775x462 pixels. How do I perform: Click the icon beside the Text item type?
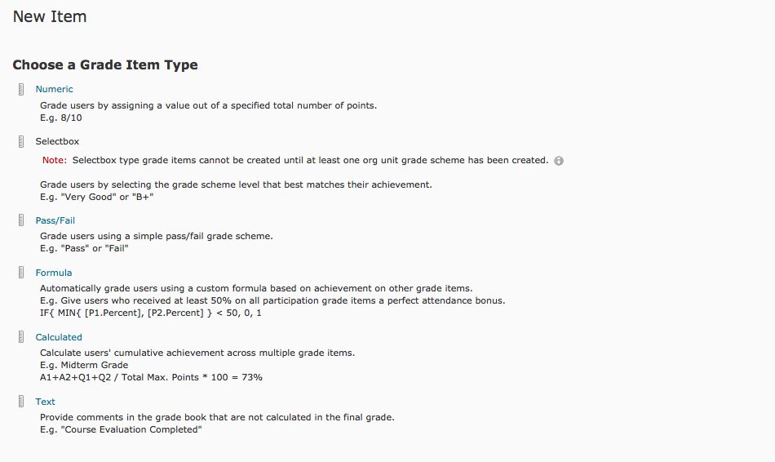[21, 402]
